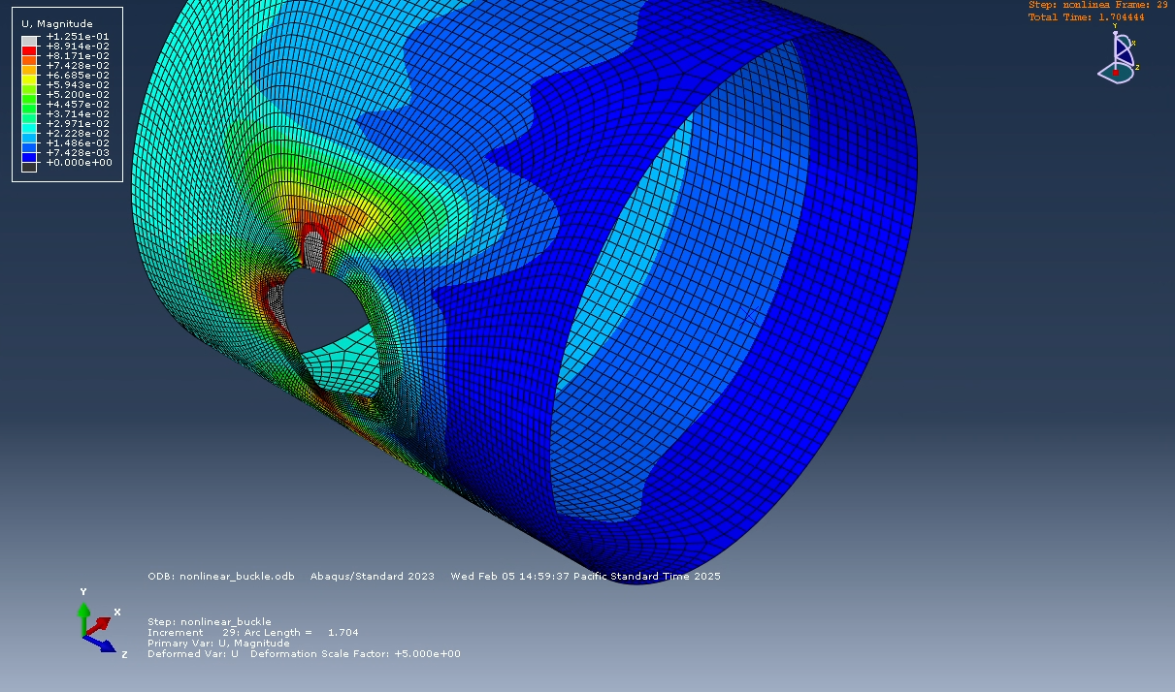Click the 'Step: nonlinea Frame: 29' text

click(1096, 5)
